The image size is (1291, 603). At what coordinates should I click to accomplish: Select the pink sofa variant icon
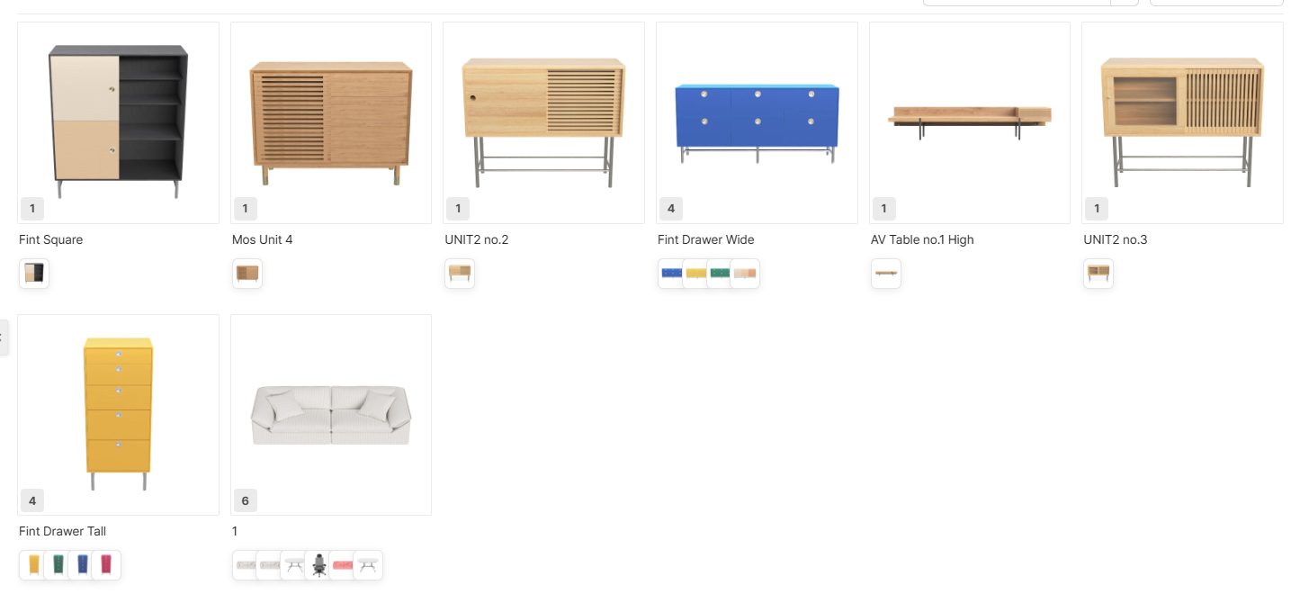click(x=343, y=565)
